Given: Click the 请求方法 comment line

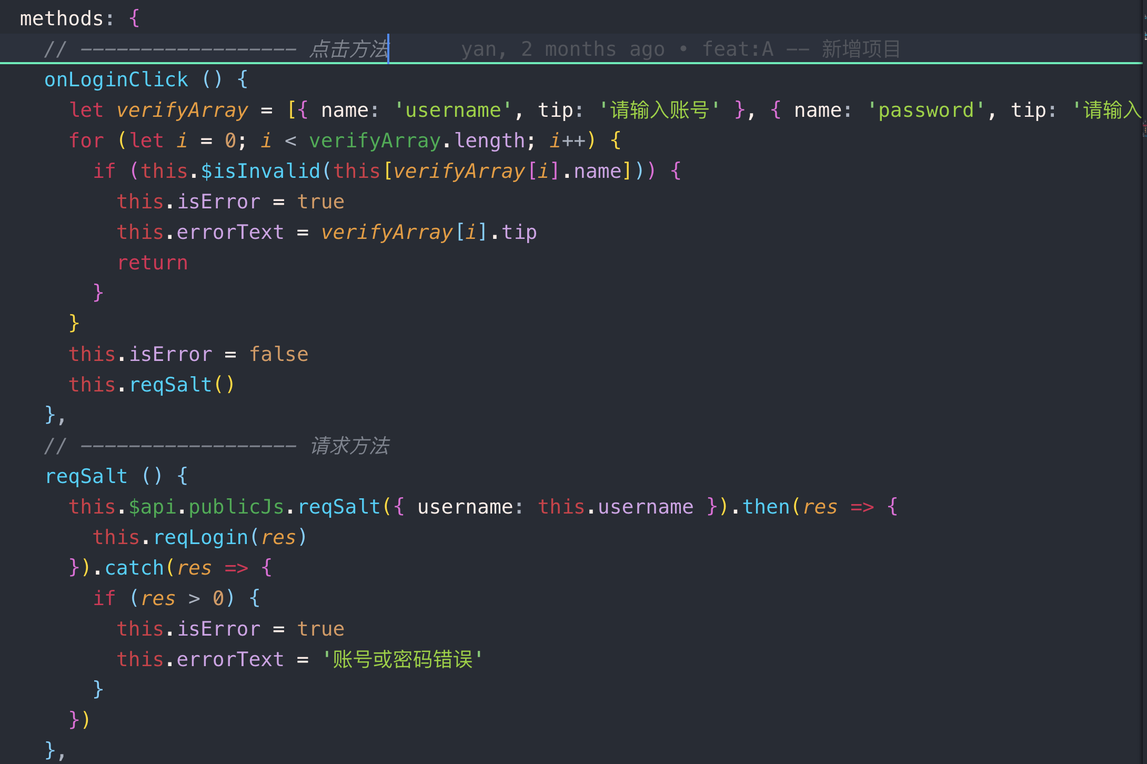Looking at the screenshot, I should coord(349,446).
